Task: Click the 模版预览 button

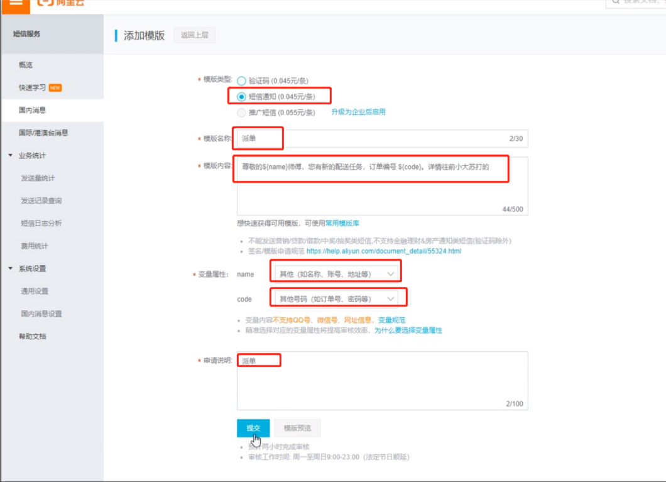Action: pyautogui.click(x=297, y=428)
